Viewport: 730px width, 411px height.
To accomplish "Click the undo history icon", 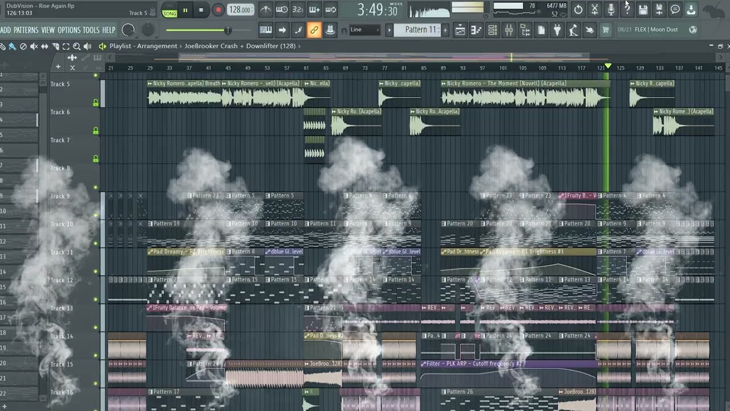I will (x=578, y=10).
